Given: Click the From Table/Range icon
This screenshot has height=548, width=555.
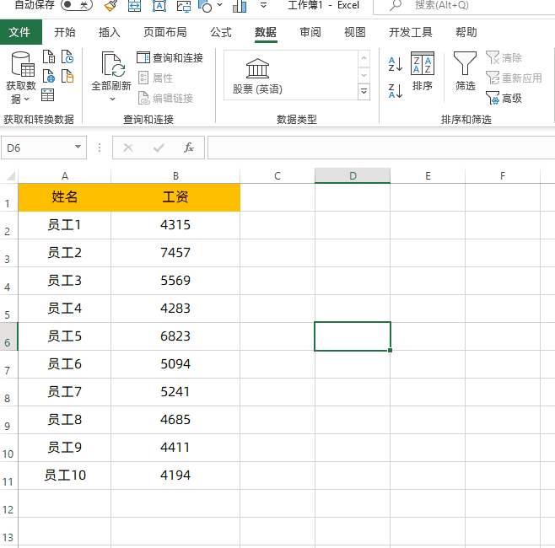Looking at the screenshot, I should pos(48,94).
